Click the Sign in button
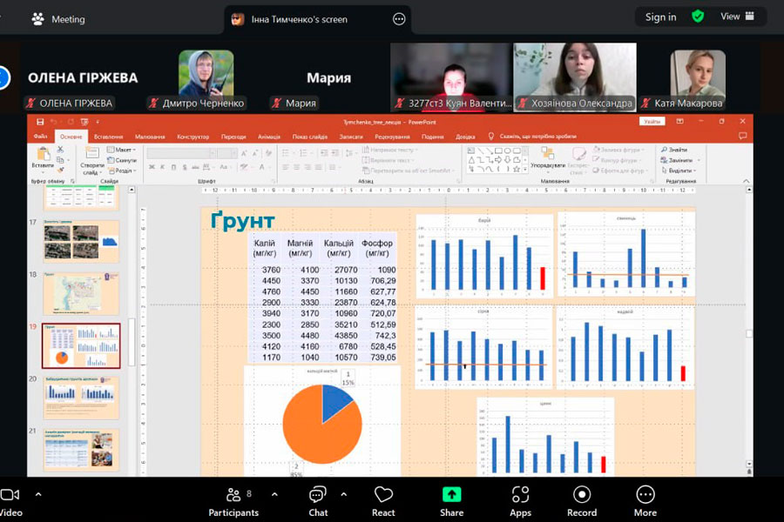Image resolution: width=784 pixels, height=522 pixels. pos(660,17)
